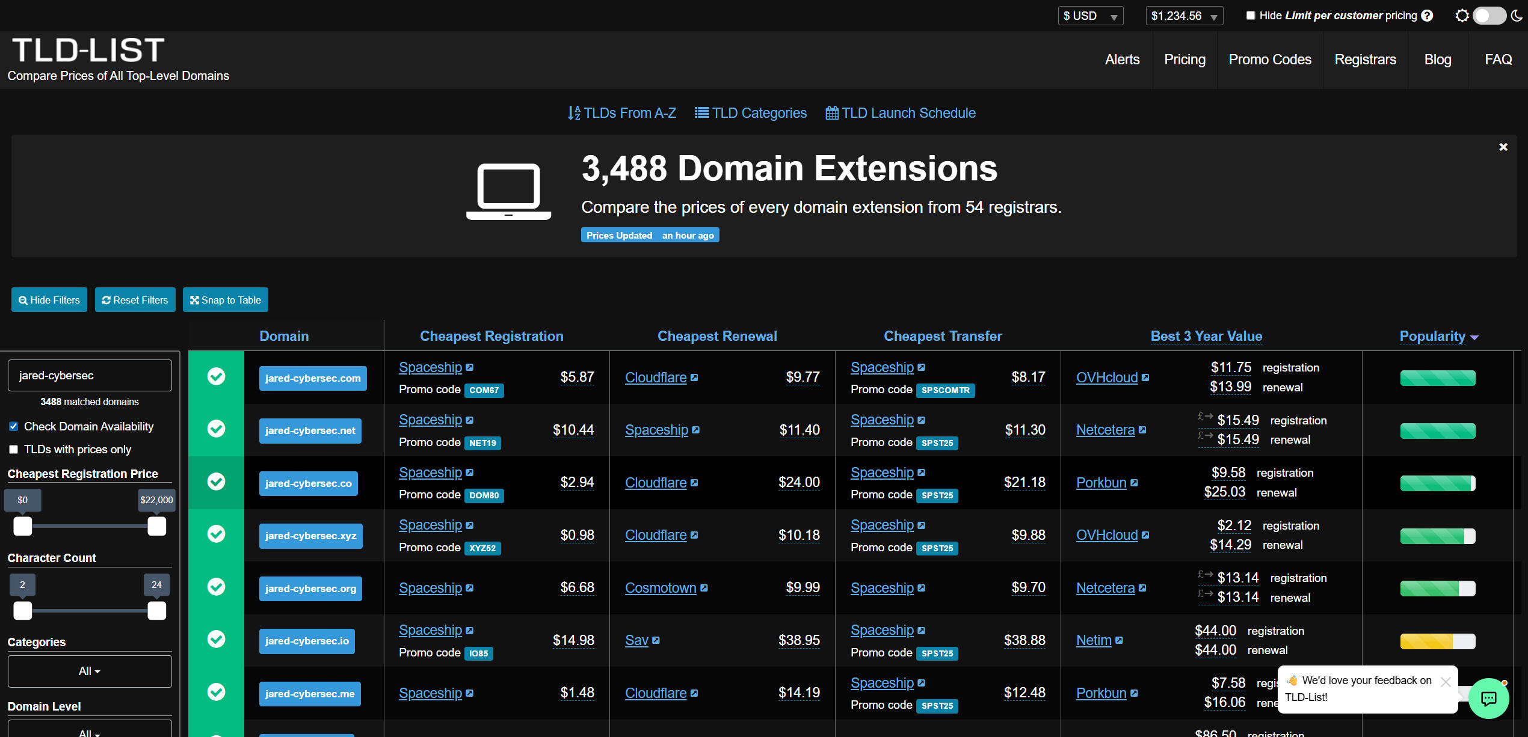Viewport: 1528px width, 737px height.
Task: Open the USD currency dropdown
Action: coord(1090,16)
